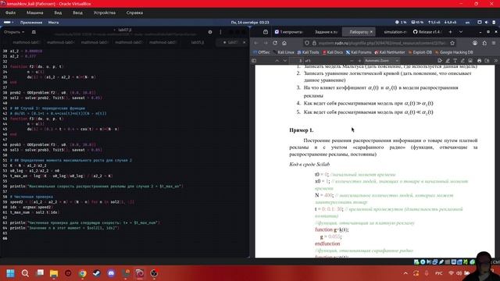Go back in browser history

point(256,43)
